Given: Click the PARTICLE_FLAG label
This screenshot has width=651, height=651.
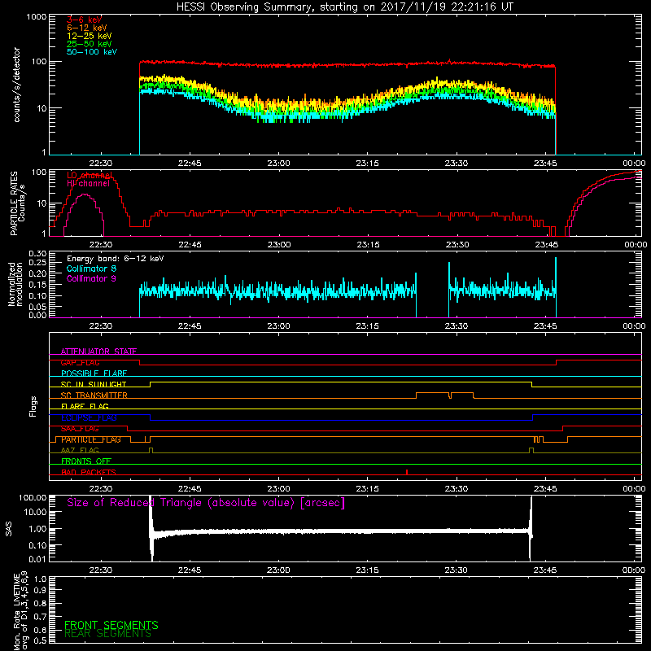Looking at the screenshot, I should point(91,439).
